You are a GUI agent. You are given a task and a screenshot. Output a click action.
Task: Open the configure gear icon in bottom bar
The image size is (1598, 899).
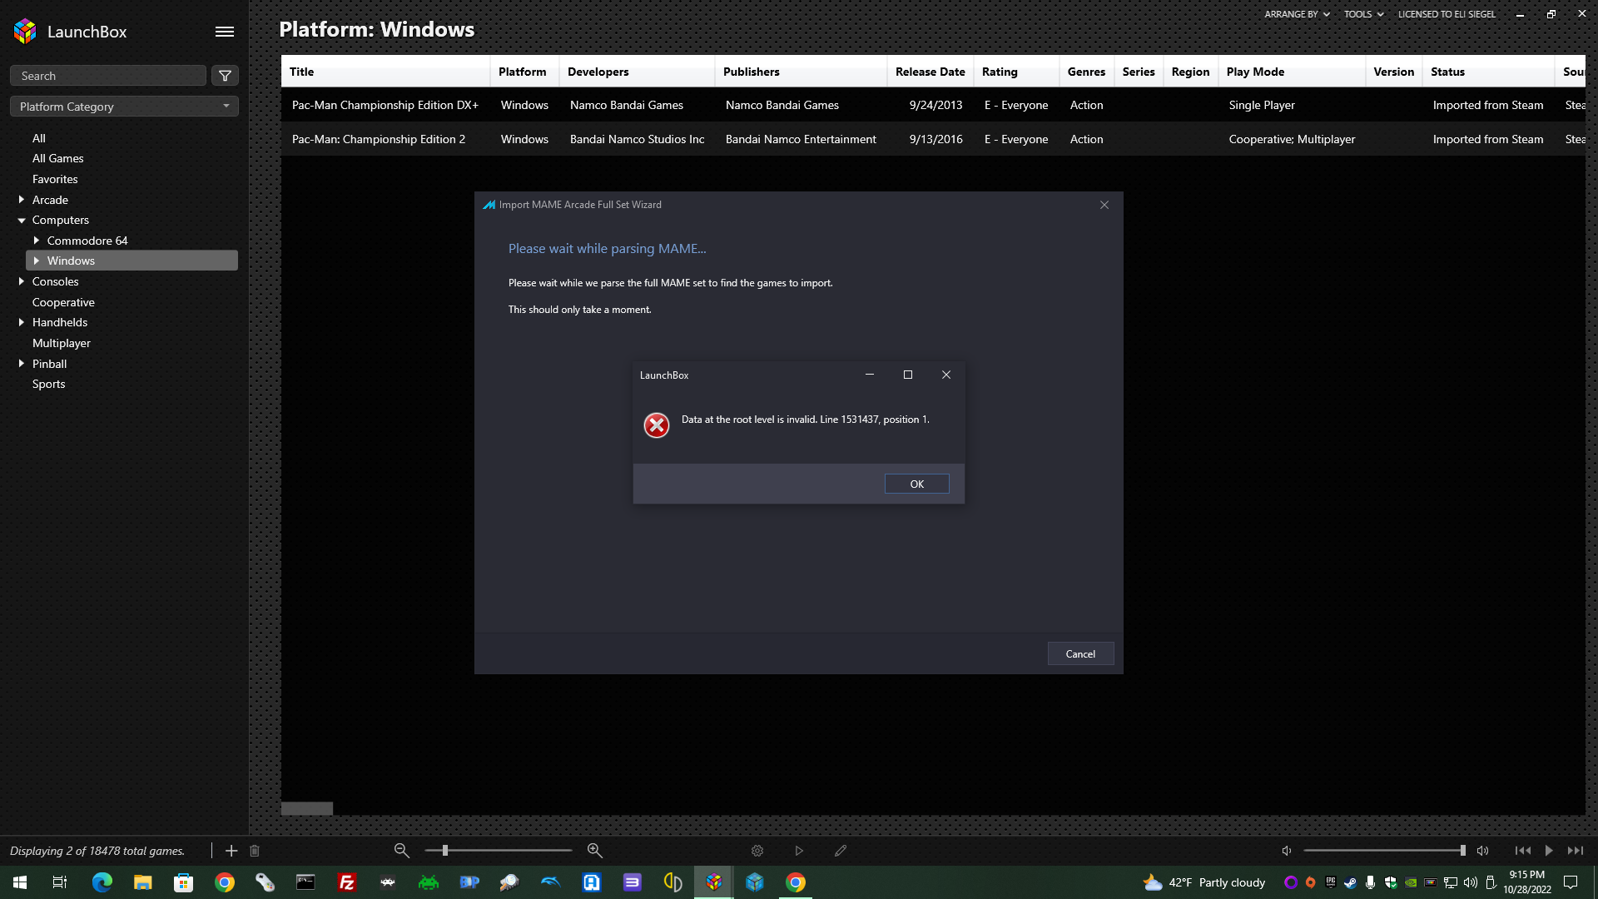pyautogui.click(x=757, y=851)
